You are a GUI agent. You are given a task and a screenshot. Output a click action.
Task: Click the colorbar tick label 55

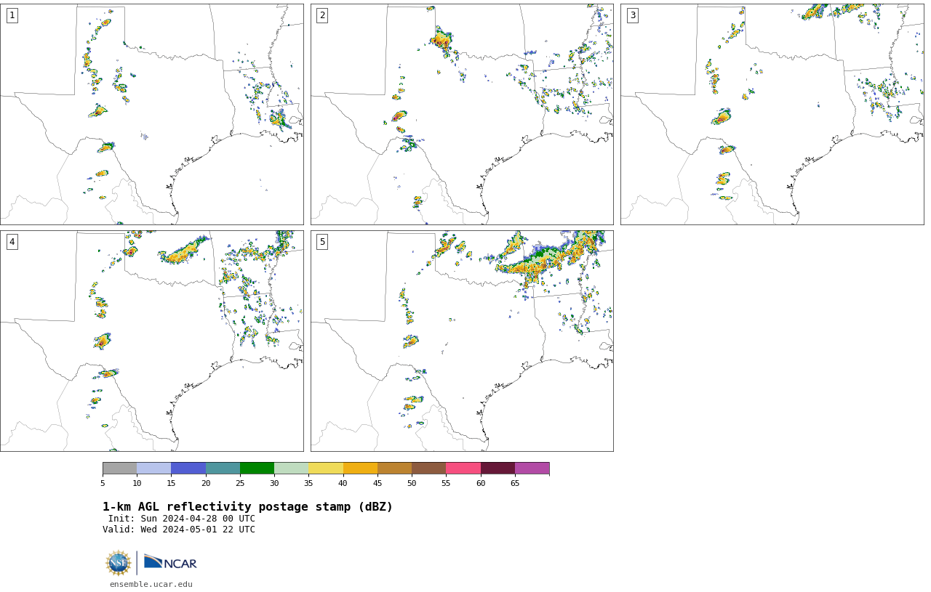tap(446, 483)
